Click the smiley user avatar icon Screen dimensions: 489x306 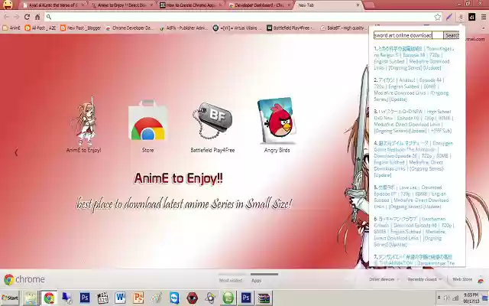(x=8, y=5)
